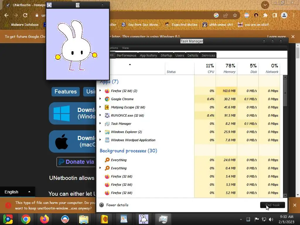Screen dimensions: 300x225
Task: Click the Windows Explorer folder icon
Action: tap(107, 132)
